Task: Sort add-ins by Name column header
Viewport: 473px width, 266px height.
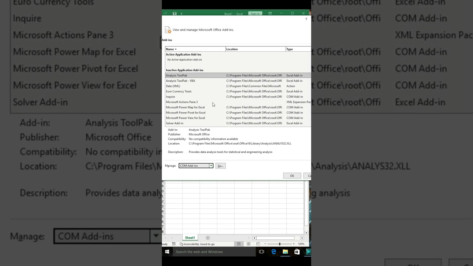Action: pos(195,49)
